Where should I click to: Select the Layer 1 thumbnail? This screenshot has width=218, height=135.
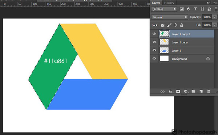(164, 50)
